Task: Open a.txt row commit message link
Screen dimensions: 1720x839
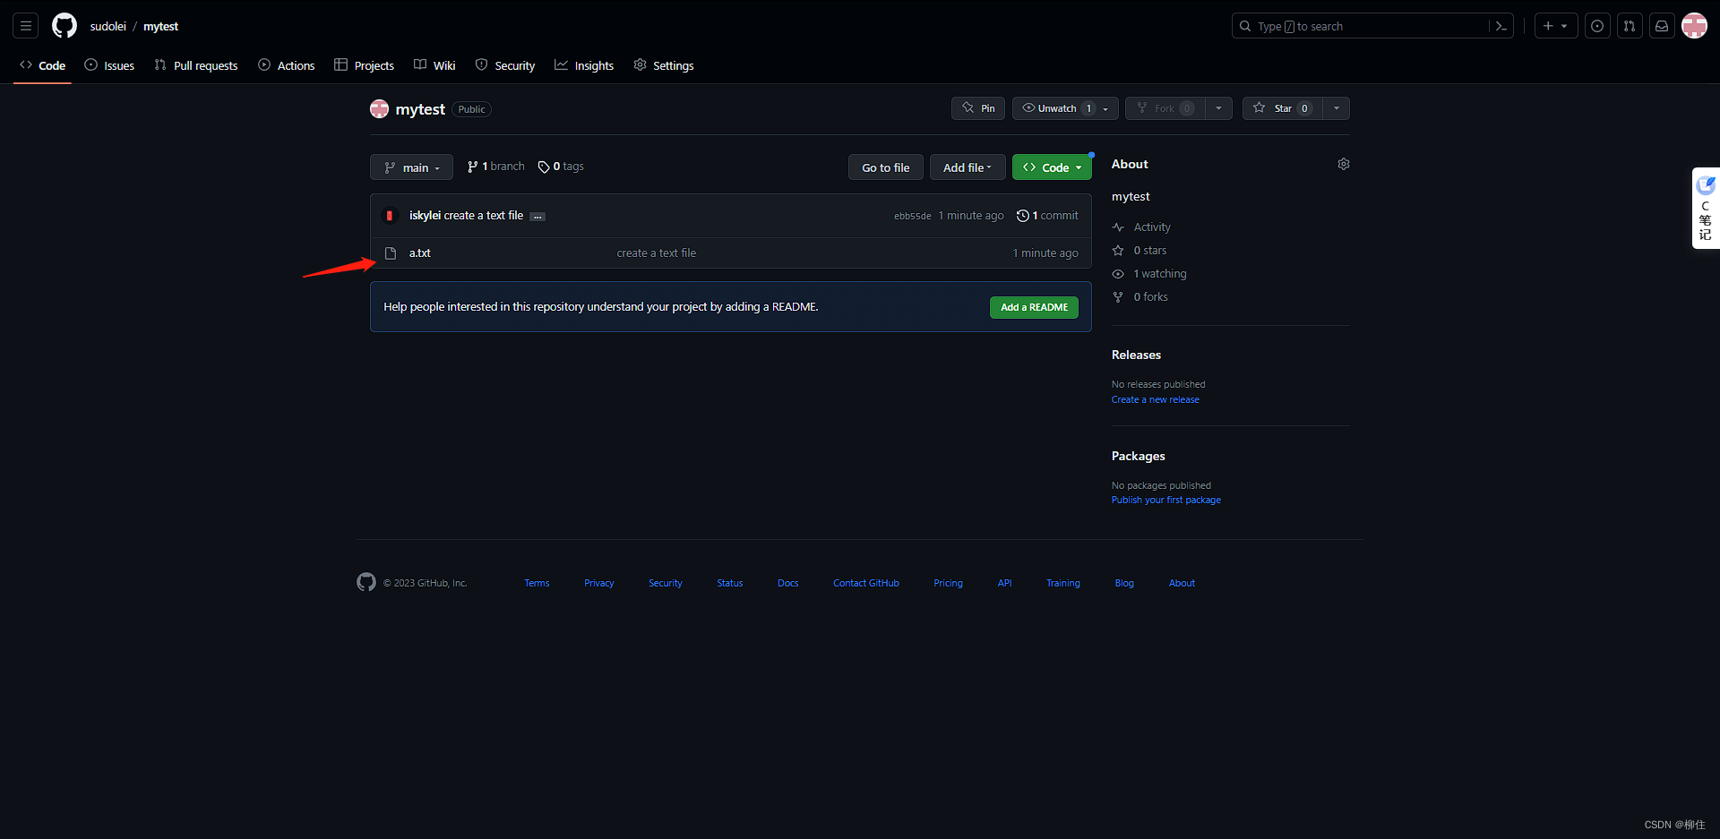Action: [x=657, y=253]
